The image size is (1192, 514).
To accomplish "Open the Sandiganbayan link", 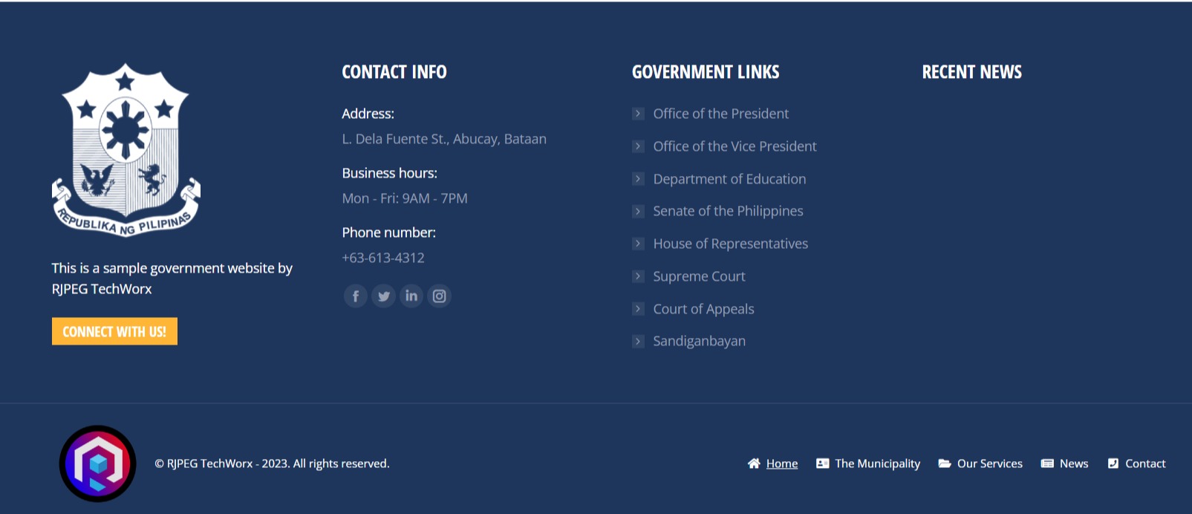I will 699,341.
